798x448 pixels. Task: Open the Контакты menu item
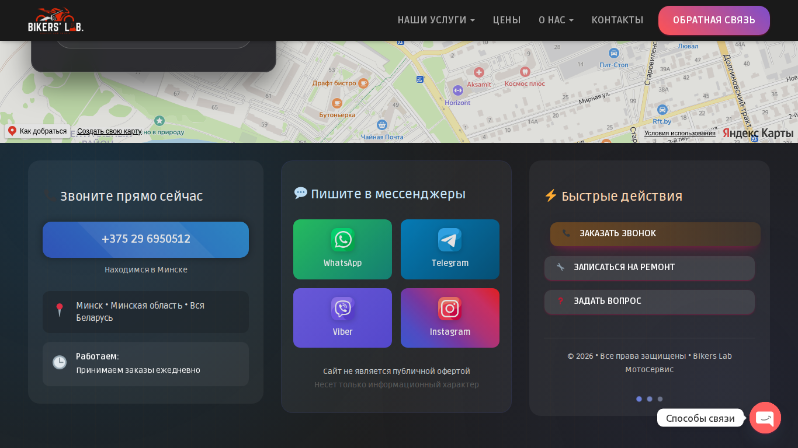(617, 20)
